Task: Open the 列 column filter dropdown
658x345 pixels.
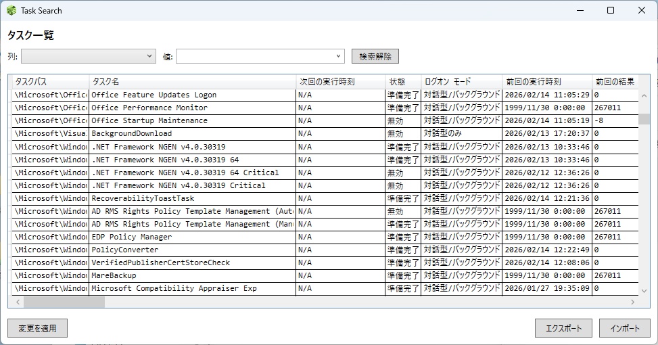Action: point(89,56)
